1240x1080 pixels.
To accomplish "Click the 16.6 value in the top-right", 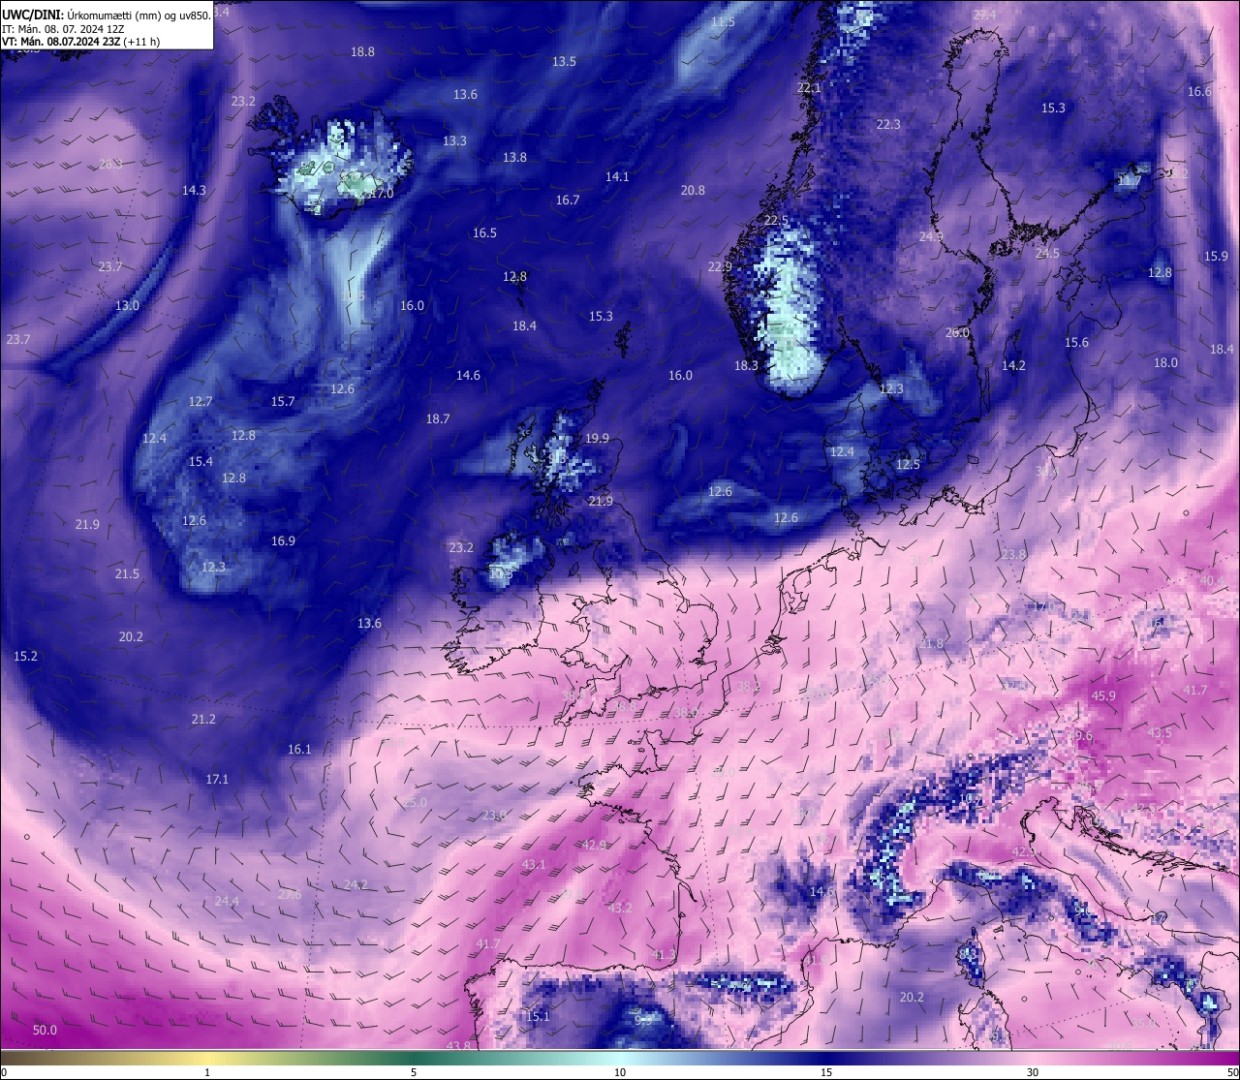I will (1199, 91).
